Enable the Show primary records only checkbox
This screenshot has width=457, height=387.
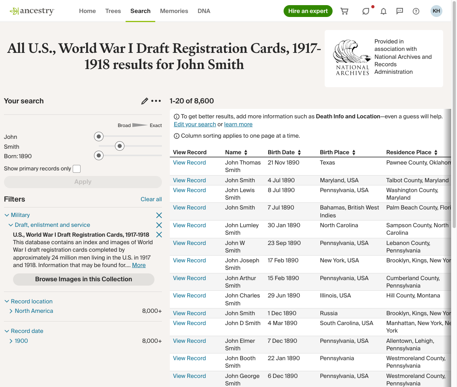coord(77,168)
